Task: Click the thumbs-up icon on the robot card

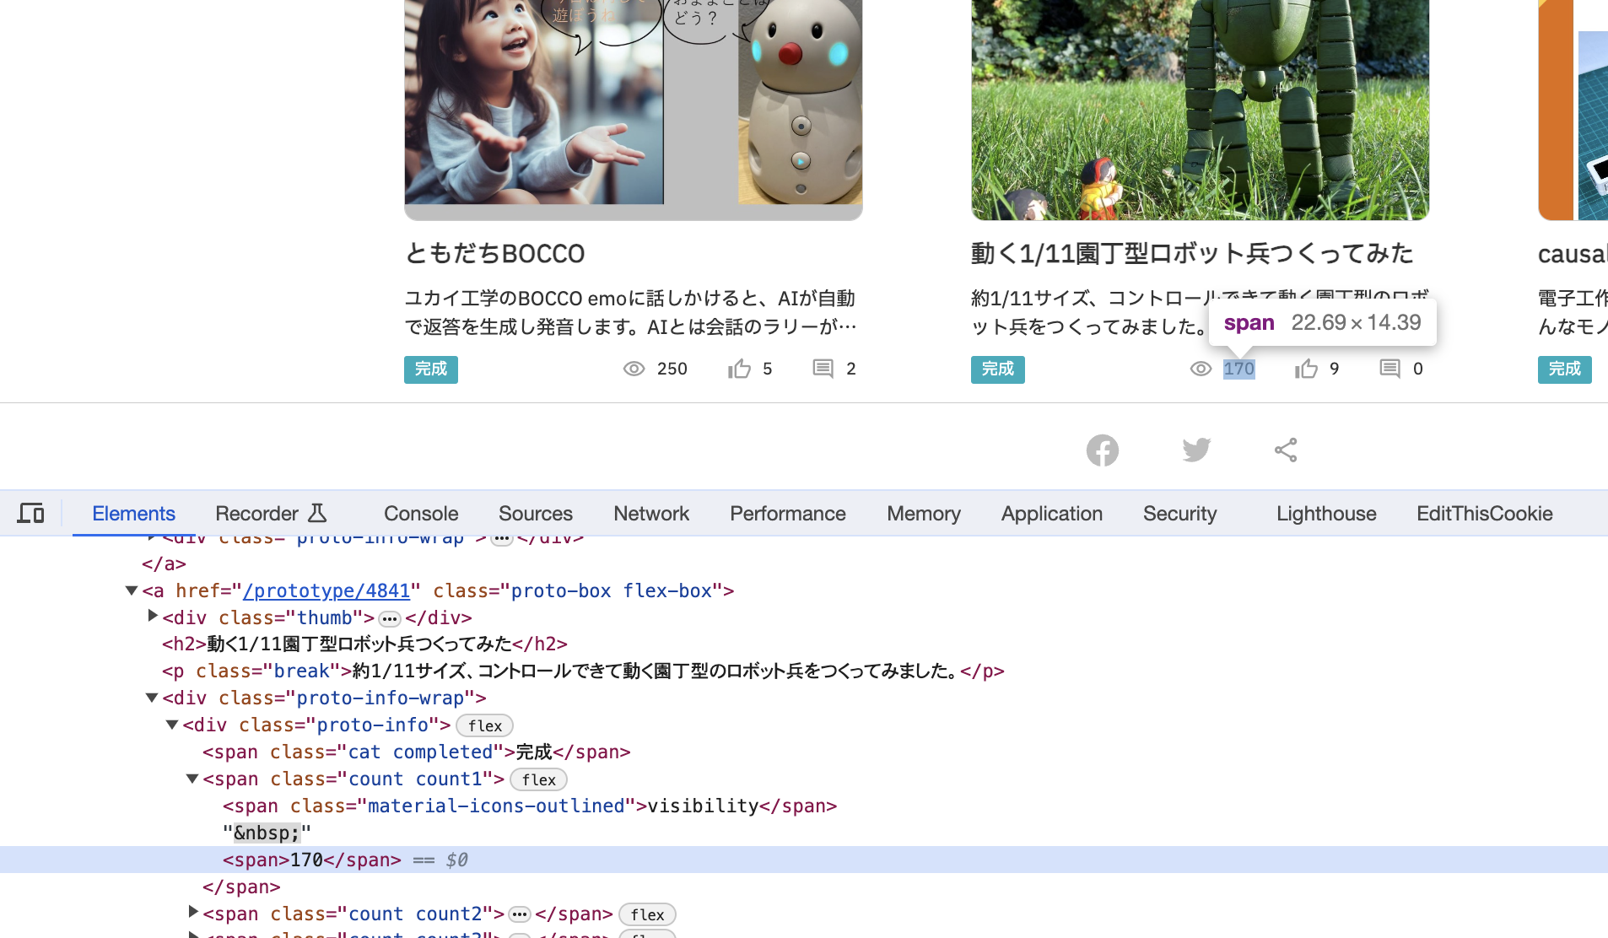Action: click(1306, 368)
